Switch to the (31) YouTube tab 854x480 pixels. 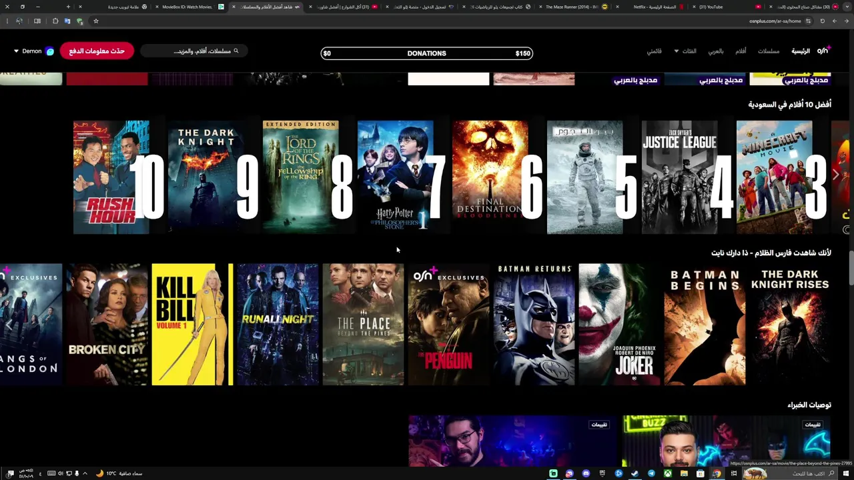click(726, 7)
